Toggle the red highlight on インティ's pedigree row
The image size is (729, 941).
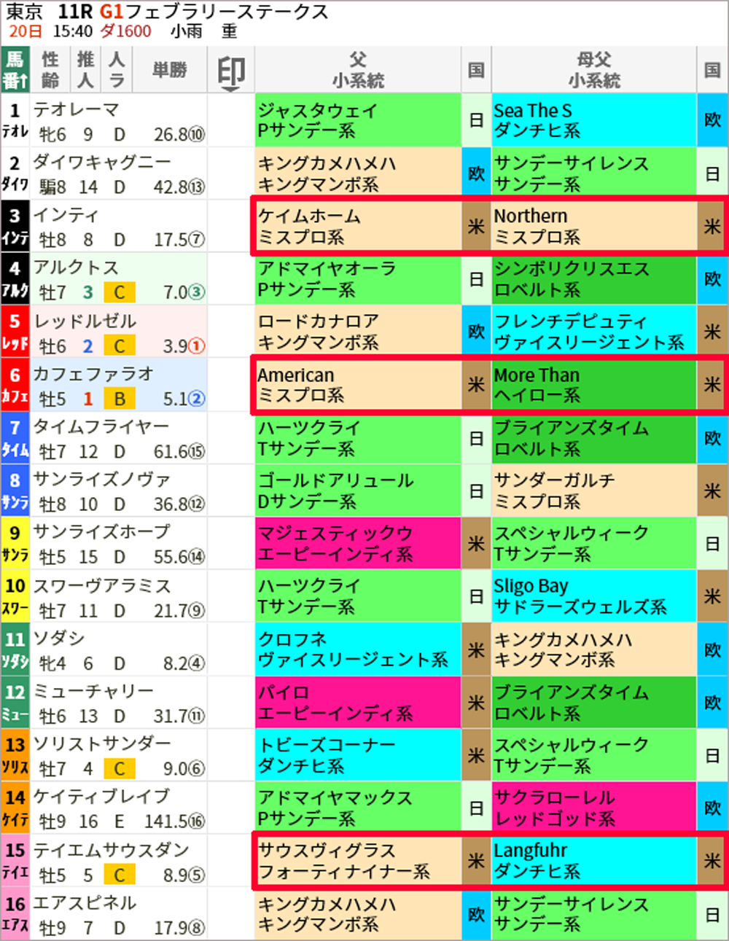(x=488, y=225)
